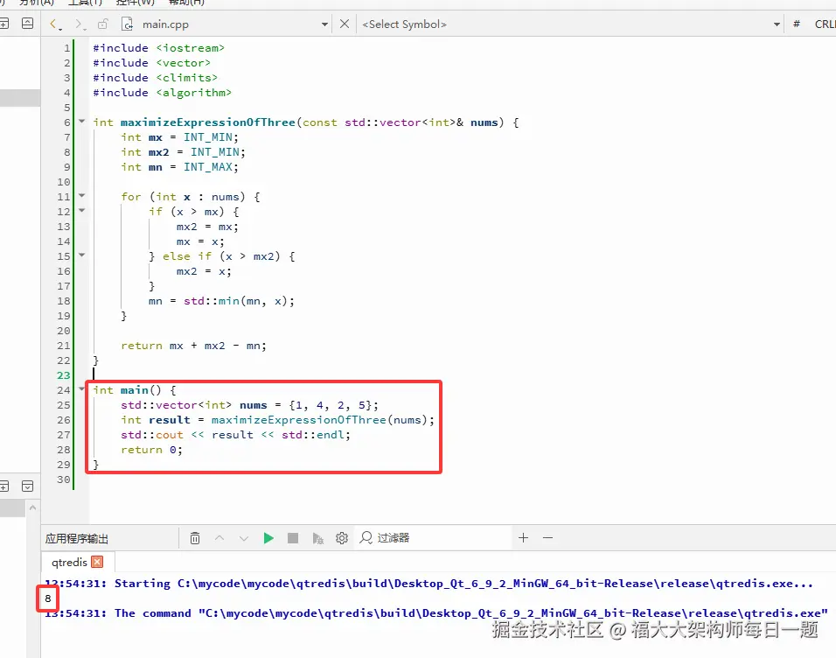Zoom out output with minus button

coord(547,538)
